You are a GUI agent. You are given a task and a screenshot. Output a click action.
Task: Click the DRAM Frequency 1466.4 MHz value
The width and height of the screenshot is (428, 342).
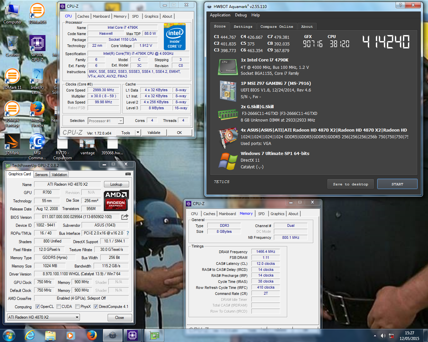tap(265, 251)
